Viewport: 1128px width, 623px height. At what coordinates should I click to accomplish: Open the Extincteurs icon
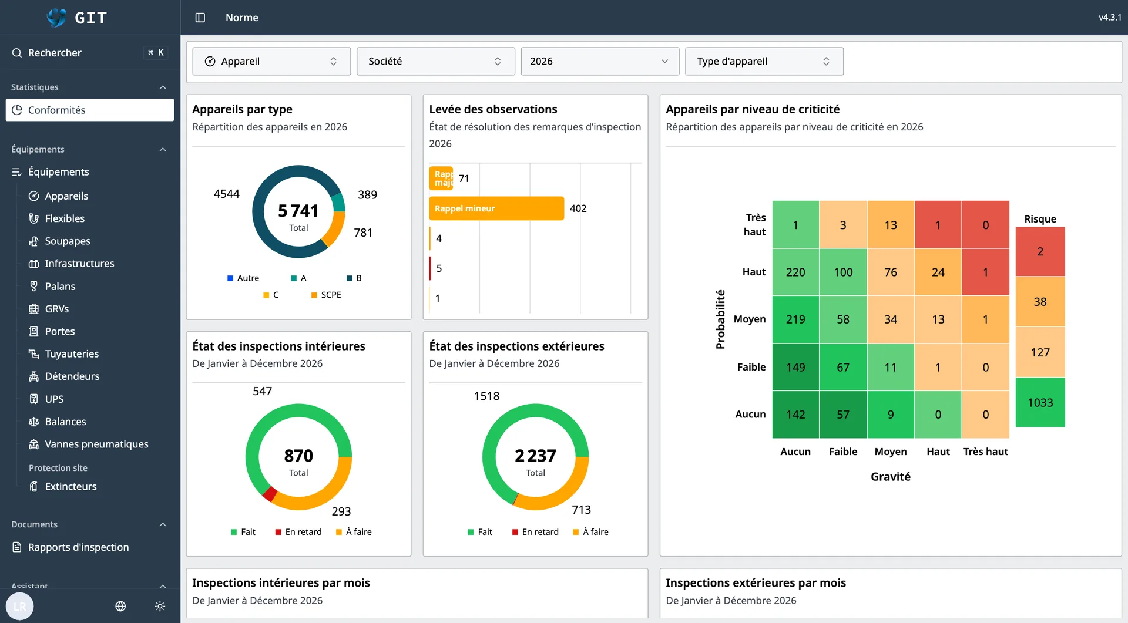click(x=34, y=486)
